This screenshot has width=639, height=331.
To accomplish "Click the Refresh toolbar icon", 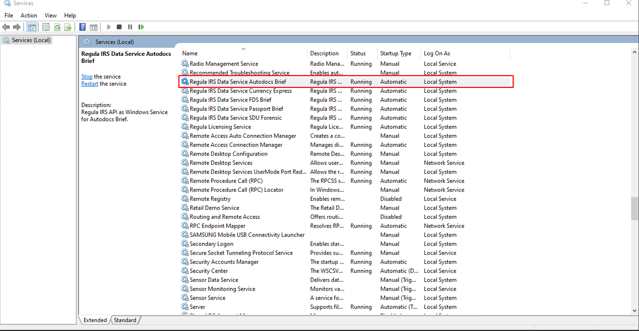I will [x=57, y=27].
